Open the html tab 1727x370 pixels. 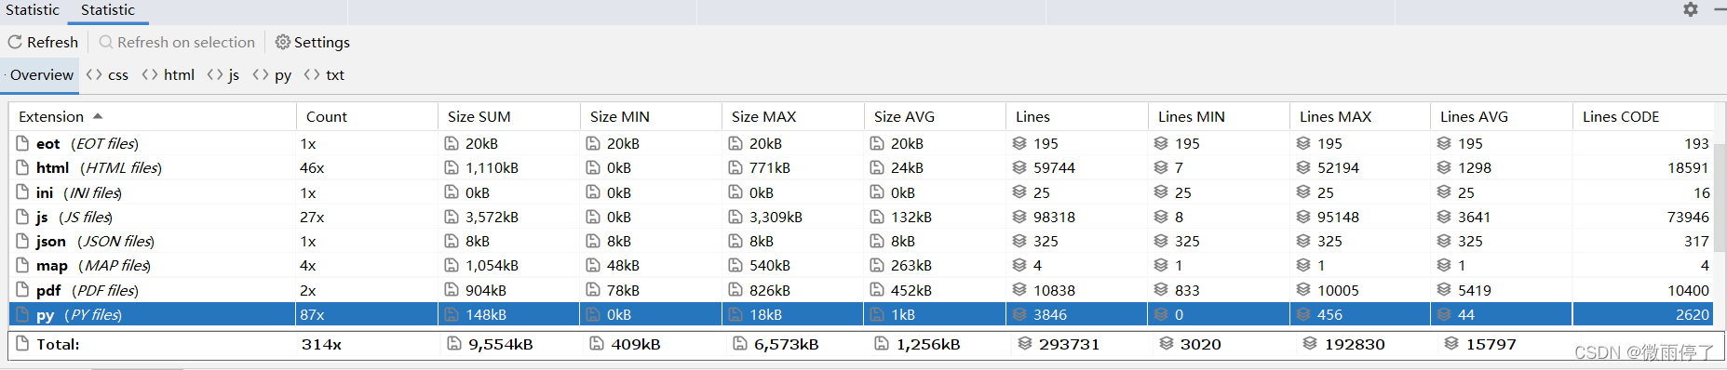tap(169, 74)
